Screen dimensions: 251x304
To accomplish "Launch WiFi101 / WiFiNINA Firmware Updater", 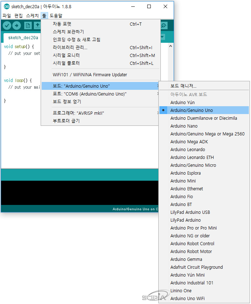I will 101,74.
